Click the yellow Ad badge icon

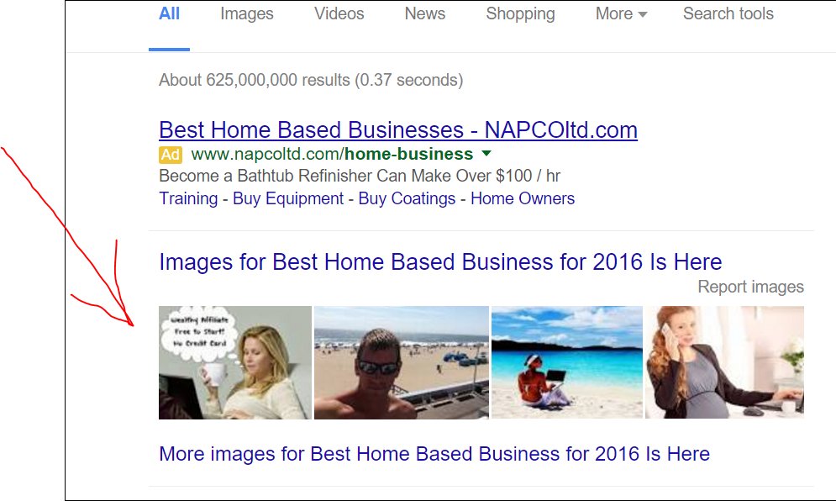click(x=171, y=155)
